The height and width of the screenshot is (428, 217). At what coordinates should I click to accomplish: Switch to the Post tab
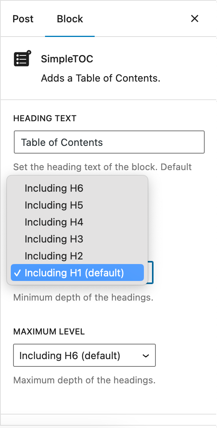point(23,19)
